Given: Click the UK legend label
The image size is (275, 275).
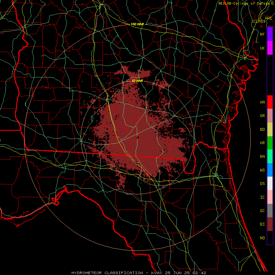Looking at the screenshot, I should point(262,48).
